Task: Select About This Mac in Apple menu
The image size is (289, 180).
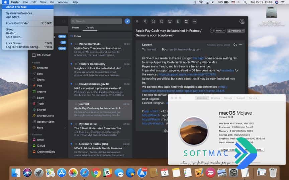Action: point(28,7)
